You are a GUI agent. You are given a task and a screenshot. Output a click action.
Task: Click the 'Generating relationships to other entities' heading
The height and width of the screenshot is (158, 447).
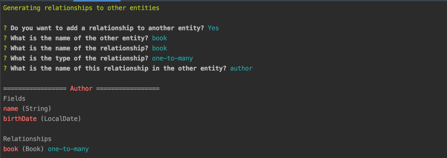[x=81, y=8]
